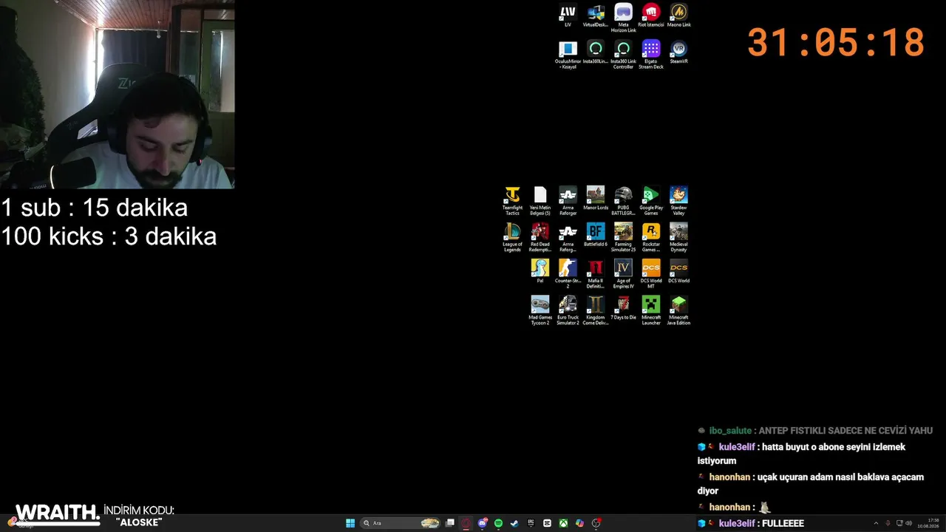
Task: Open Spotify from the taskbar
Action: (x=499, y=523)
